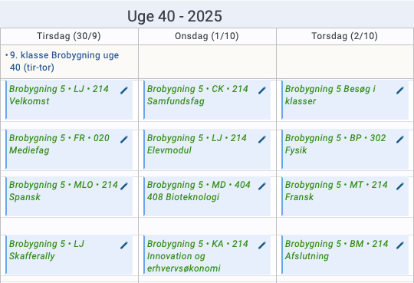Click the Uge 40 - 2025 title

[175, 16]
